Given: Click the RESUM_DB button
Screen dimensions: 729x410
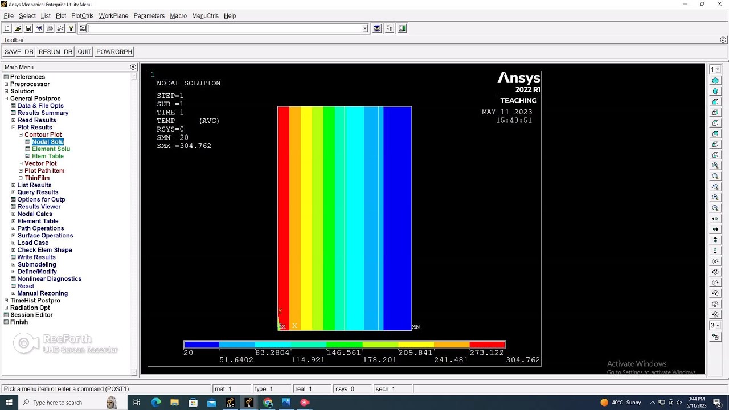Looking at the screenshot, I should [x=55, y=52].
